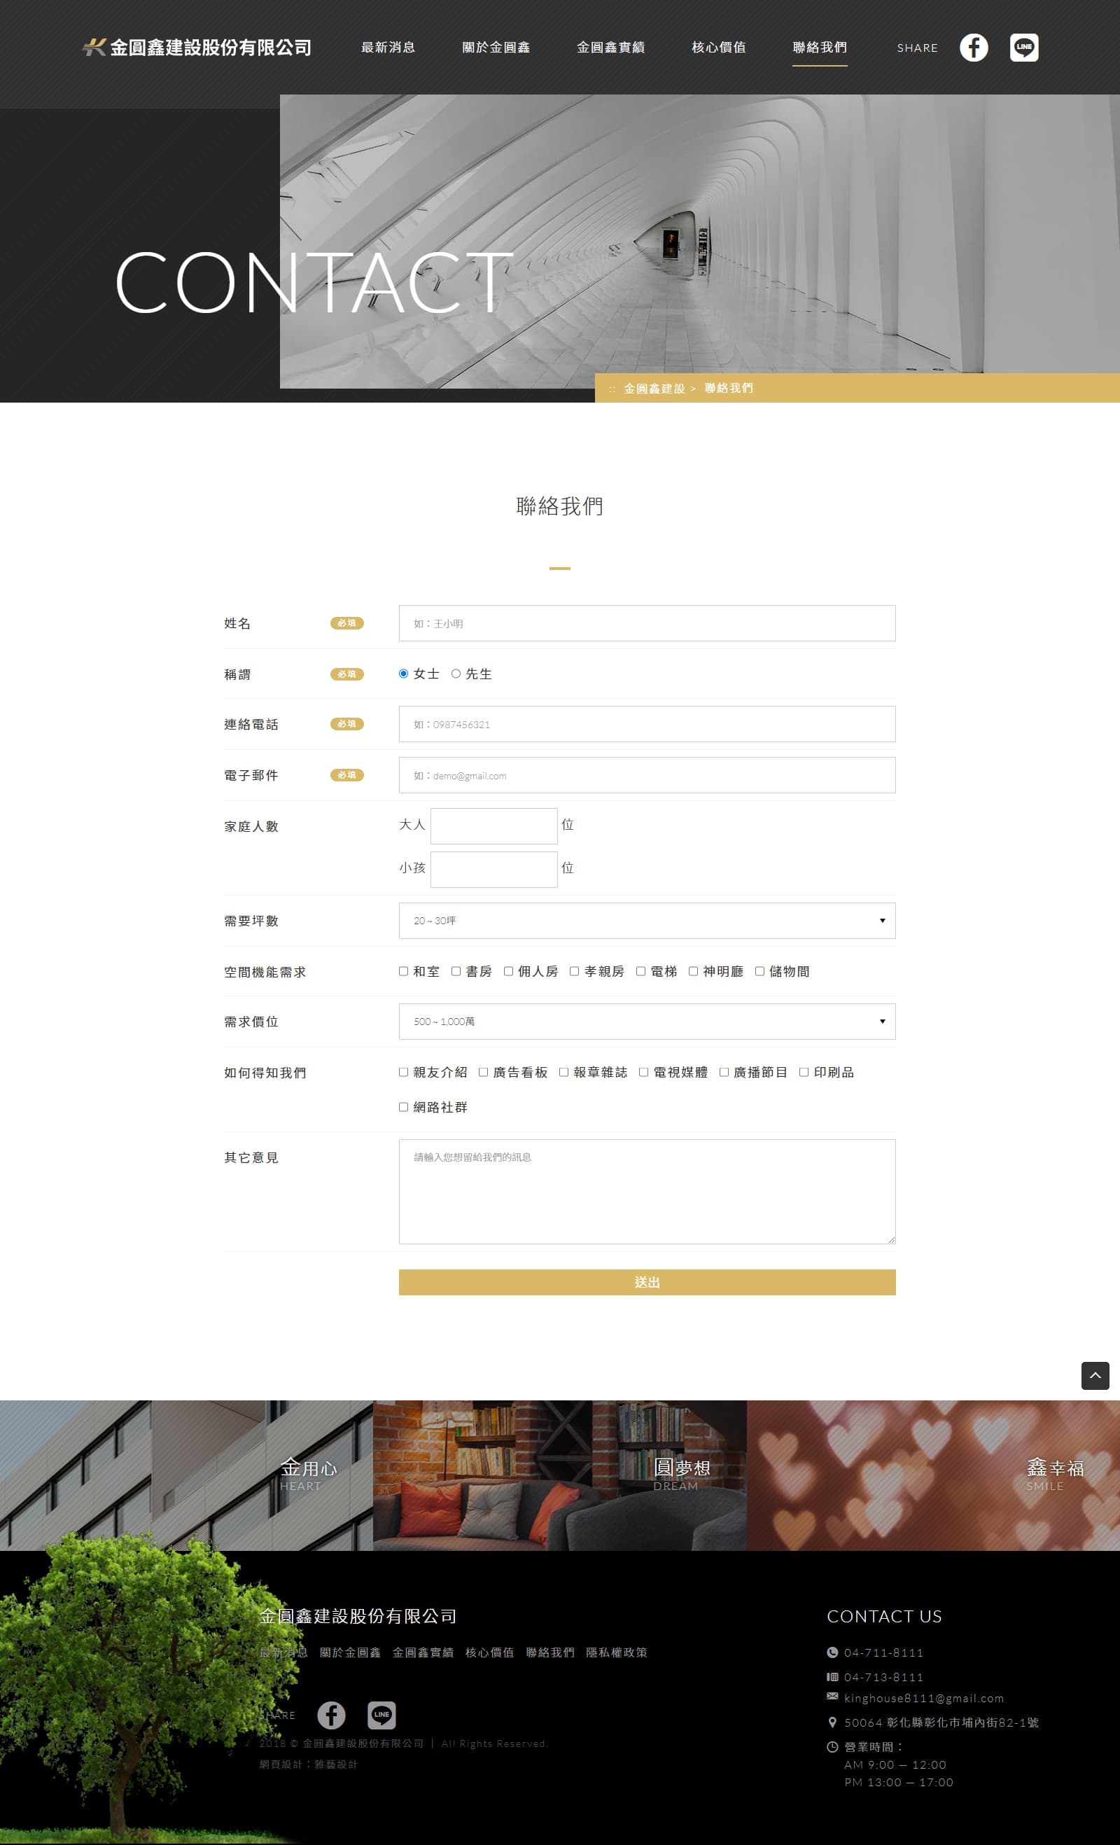
Task: Tick the 親友介紹 checkbox
Action: click(x=403, y=1072)
